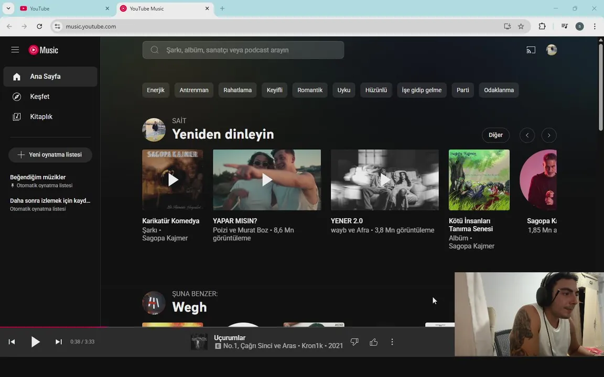Open Karikatür Komedya song title
The image size is (604, 377).
170,221
